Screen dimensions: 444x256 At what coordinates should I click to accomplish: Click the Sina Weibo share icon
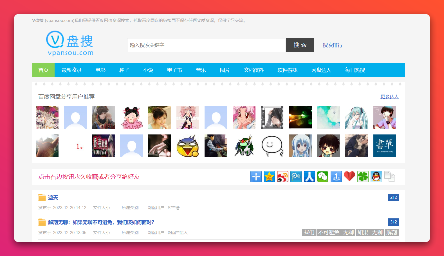[x=282, y=177]
